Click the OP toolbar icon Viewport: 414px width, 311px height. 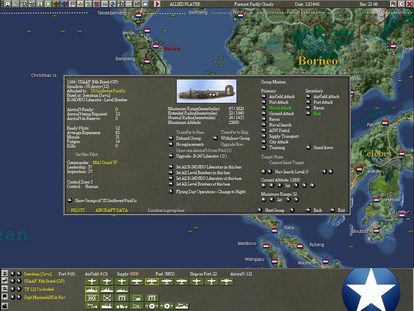click(129, 4)
